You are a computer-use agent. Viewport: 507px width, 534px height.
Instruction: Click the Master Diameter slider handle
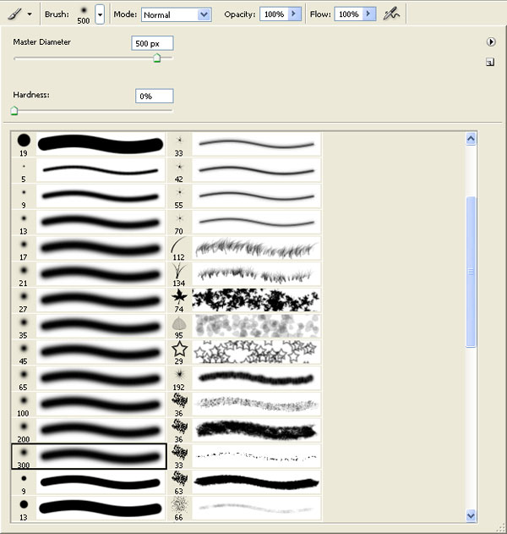click(156, 58)
